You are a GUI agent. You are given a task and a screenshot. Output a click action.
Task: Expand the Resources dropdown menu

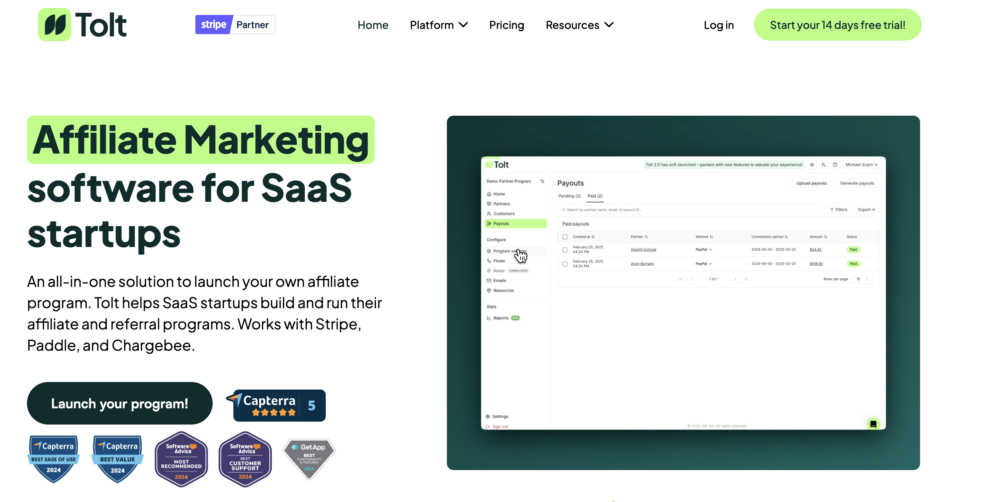pyautogui.click(x=579, y=25)
